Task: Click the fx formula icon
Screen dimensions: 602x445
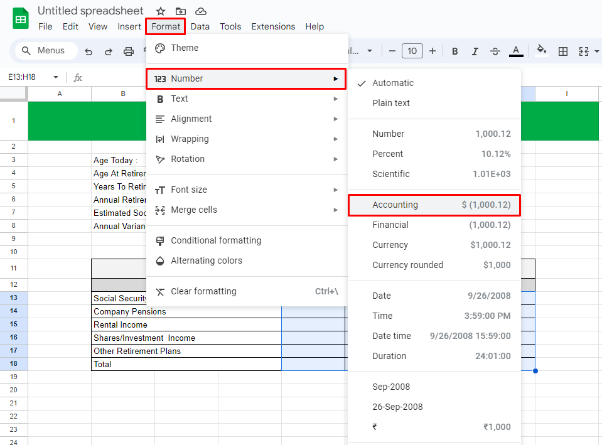Action: [78, 78]
